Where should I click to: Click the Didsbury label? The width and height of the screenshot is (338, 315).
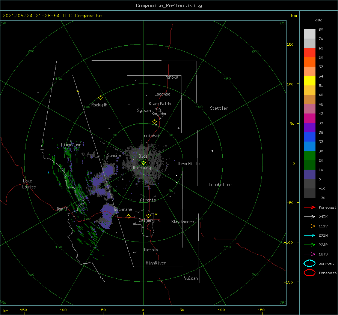coord(142,168)
